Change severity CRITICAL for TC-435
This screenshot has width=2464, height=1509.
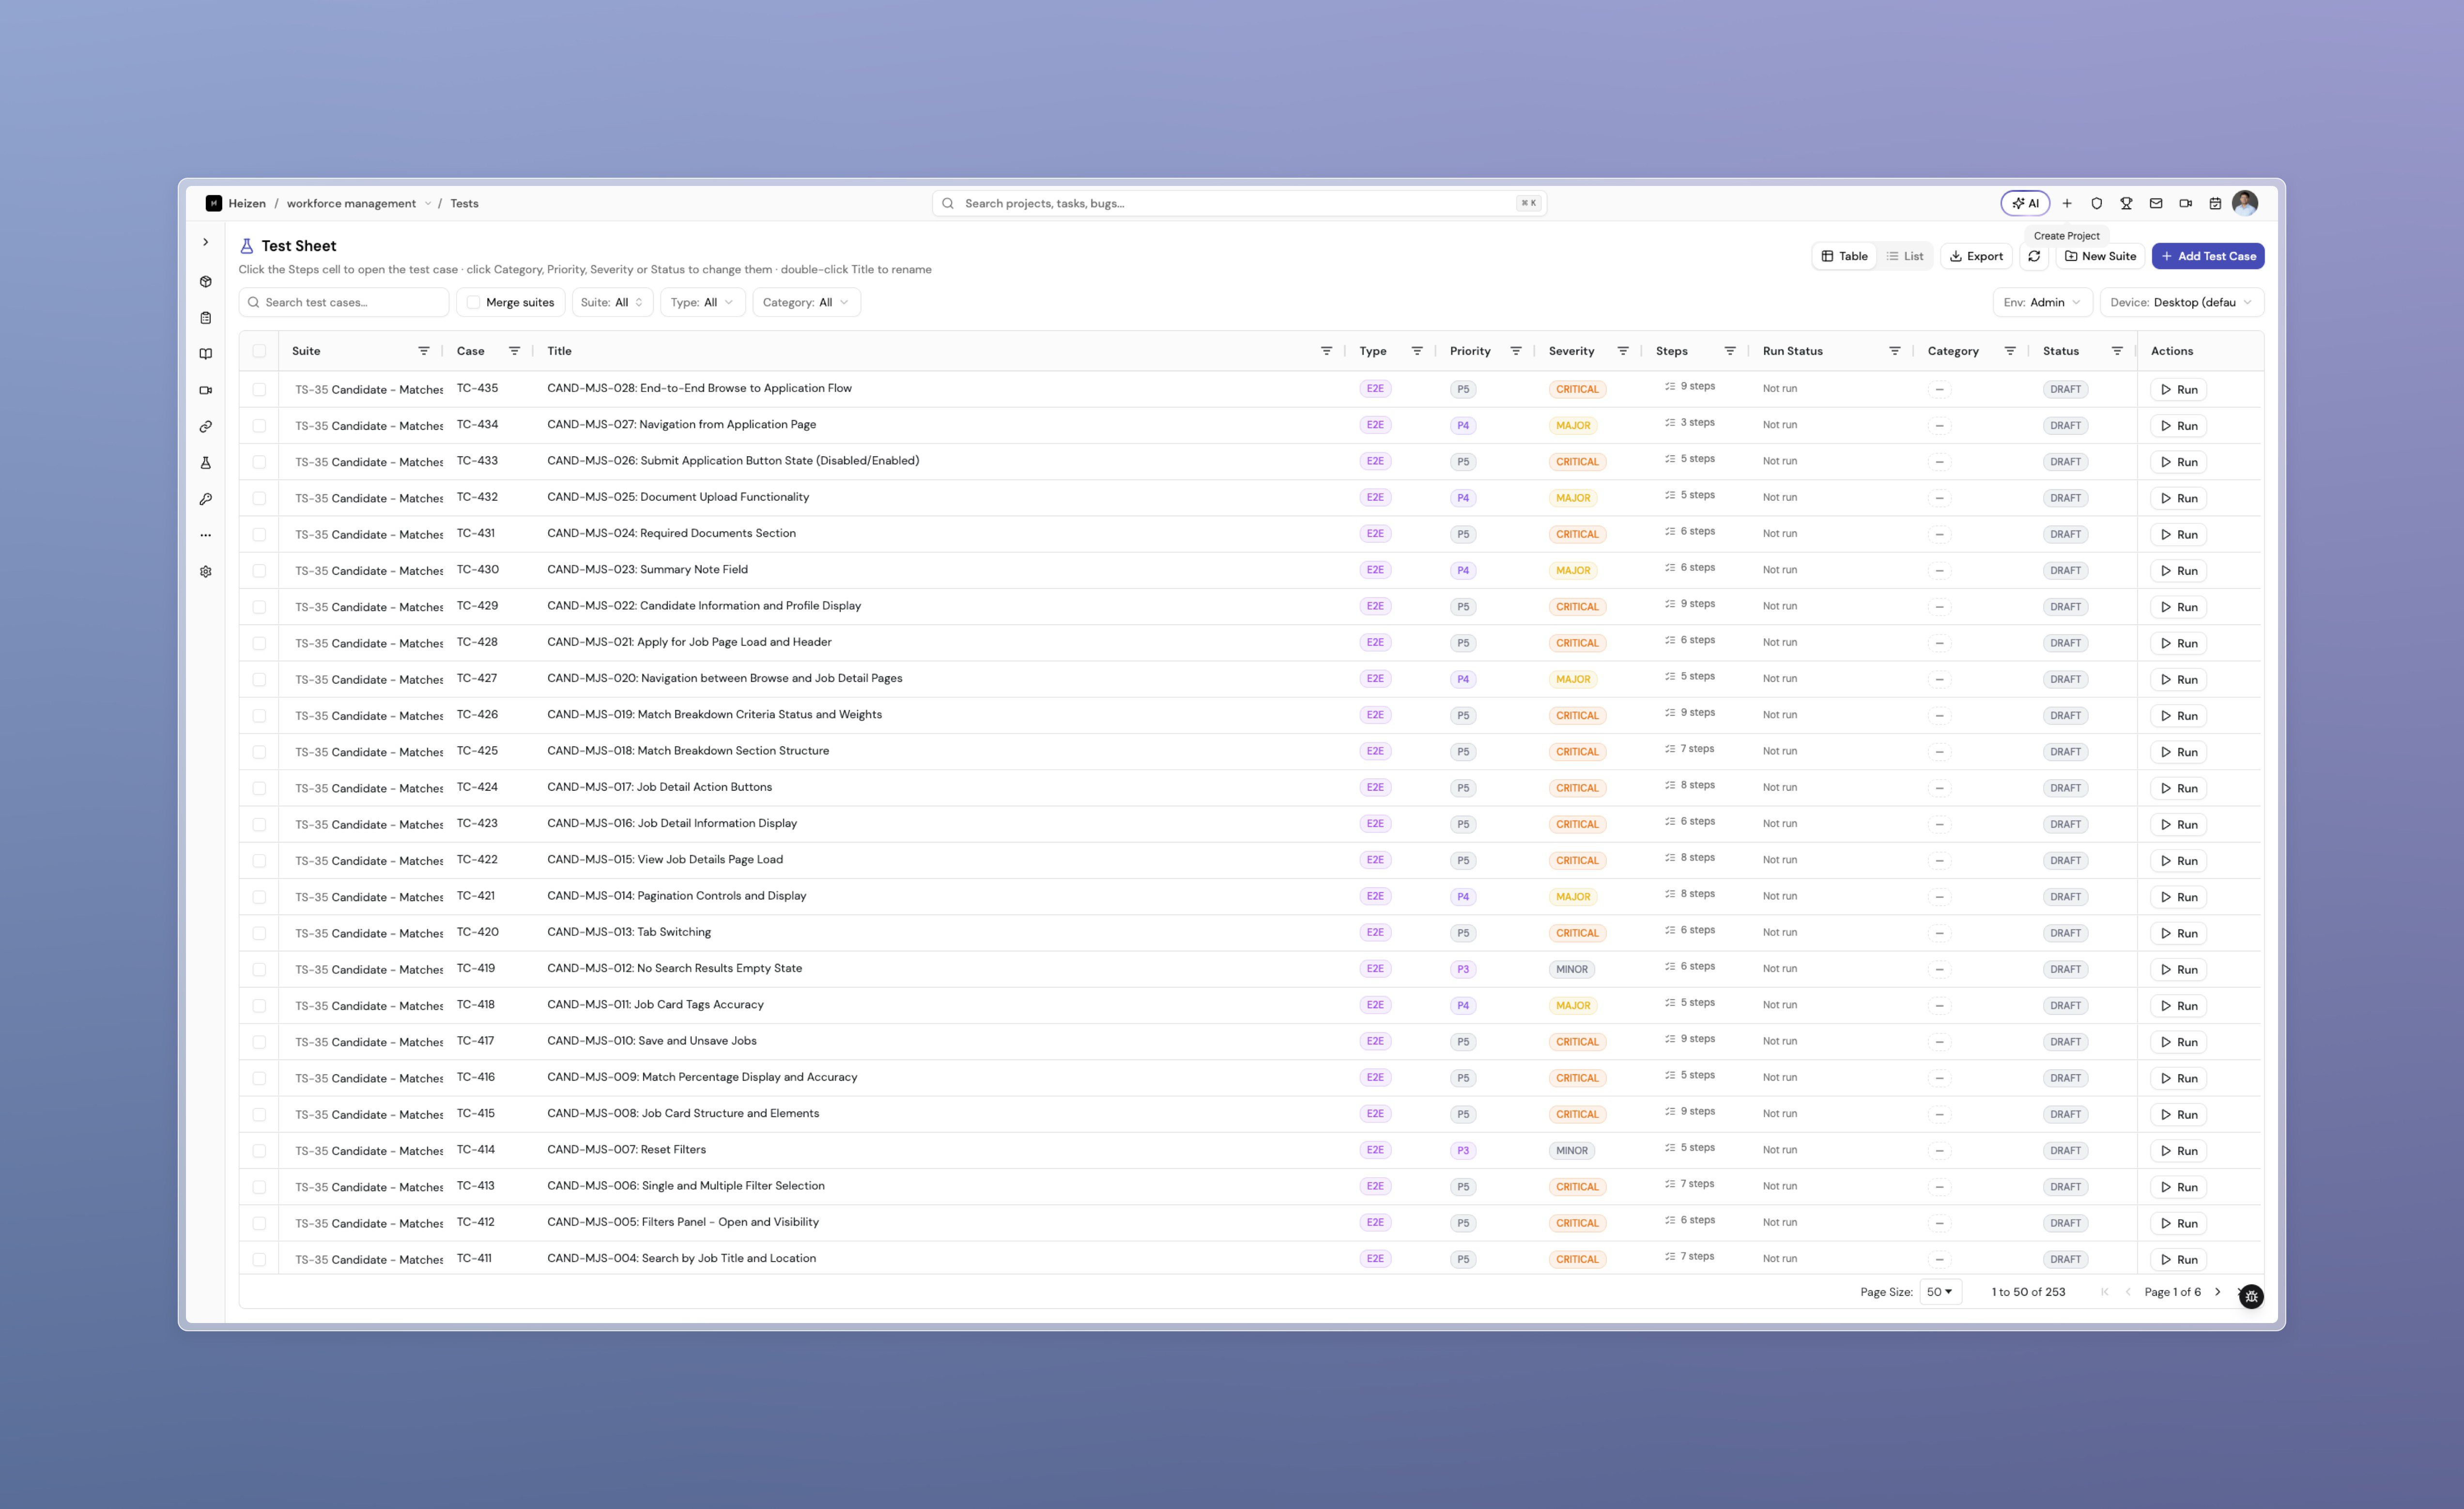click(x=1577, y=389)
